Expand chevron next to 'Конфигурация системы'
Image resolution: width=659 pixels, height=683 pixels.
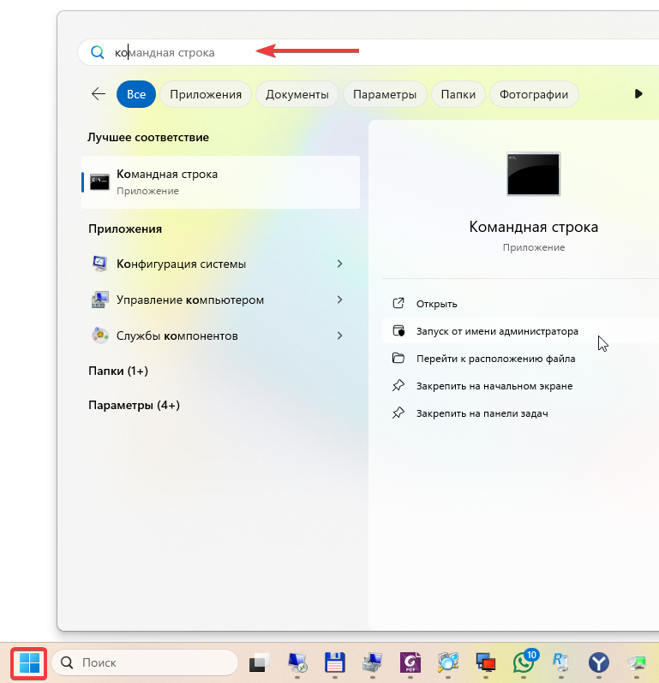[x=339, y=264]
